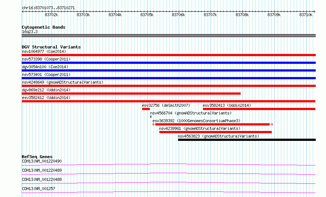
Task: Click the CDH13|NM_001220490 transcript label
Action: tap(42, 161)
